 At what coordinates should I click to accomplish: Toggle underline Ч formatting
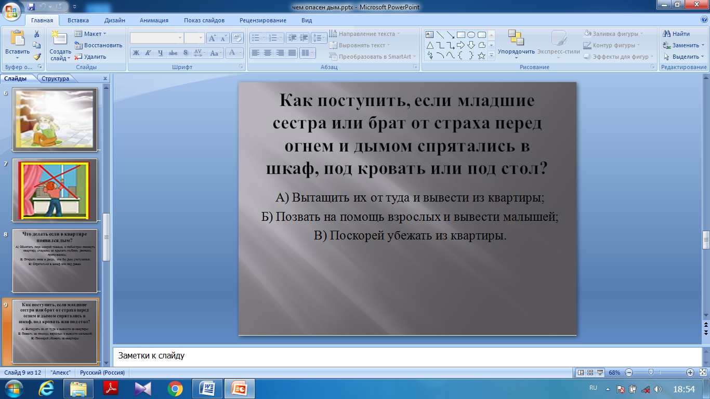pos(160,52)
